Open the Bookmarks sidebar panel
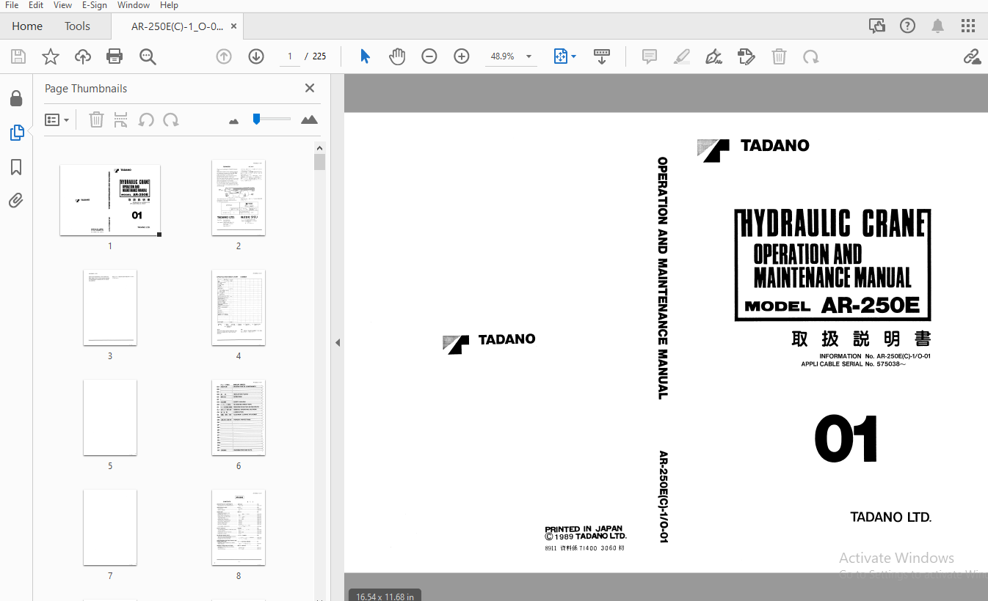 [x=16, y=167]
